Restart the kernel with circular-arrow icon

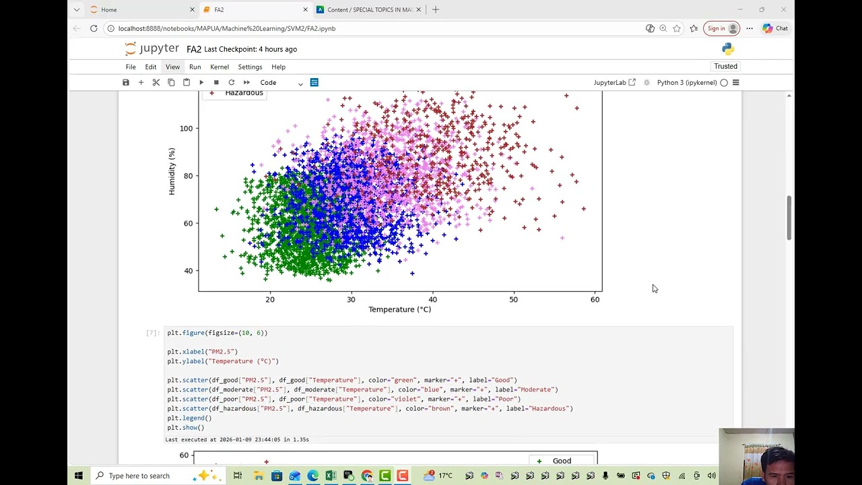231,82
